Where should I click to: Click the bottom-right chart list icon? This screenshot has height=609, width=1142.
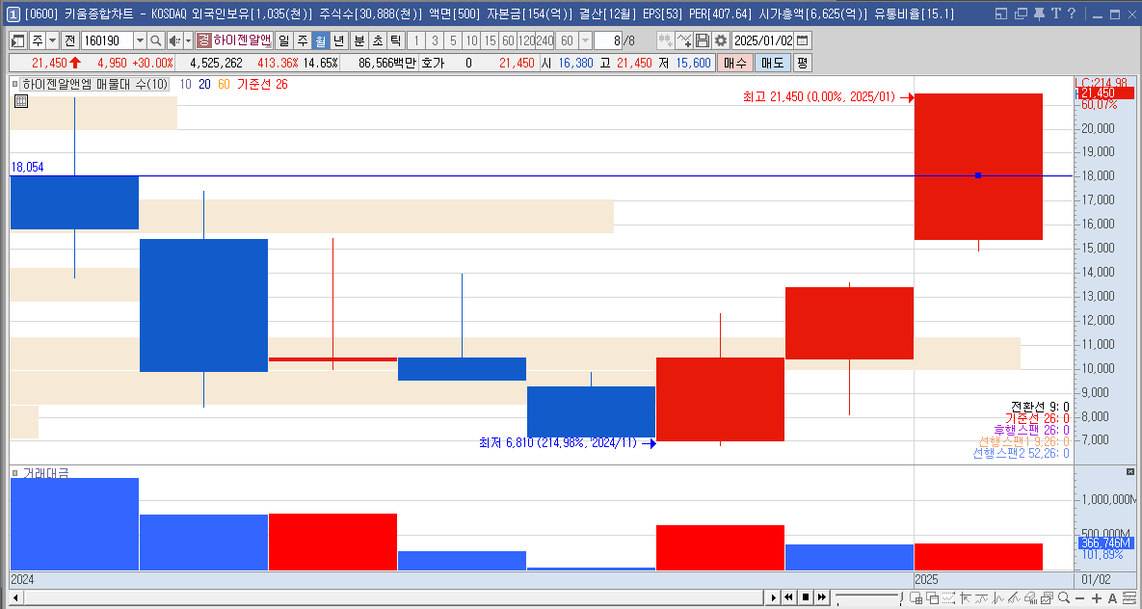coord(1129,598)
